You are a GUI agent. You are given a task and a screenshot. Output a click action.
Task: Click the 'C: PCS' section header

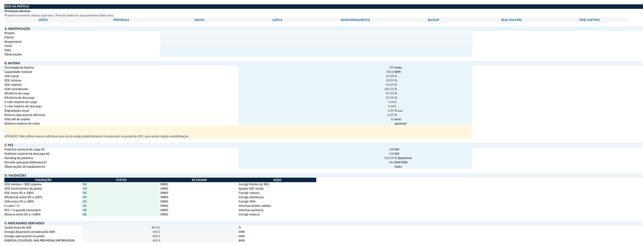[9, 145]
